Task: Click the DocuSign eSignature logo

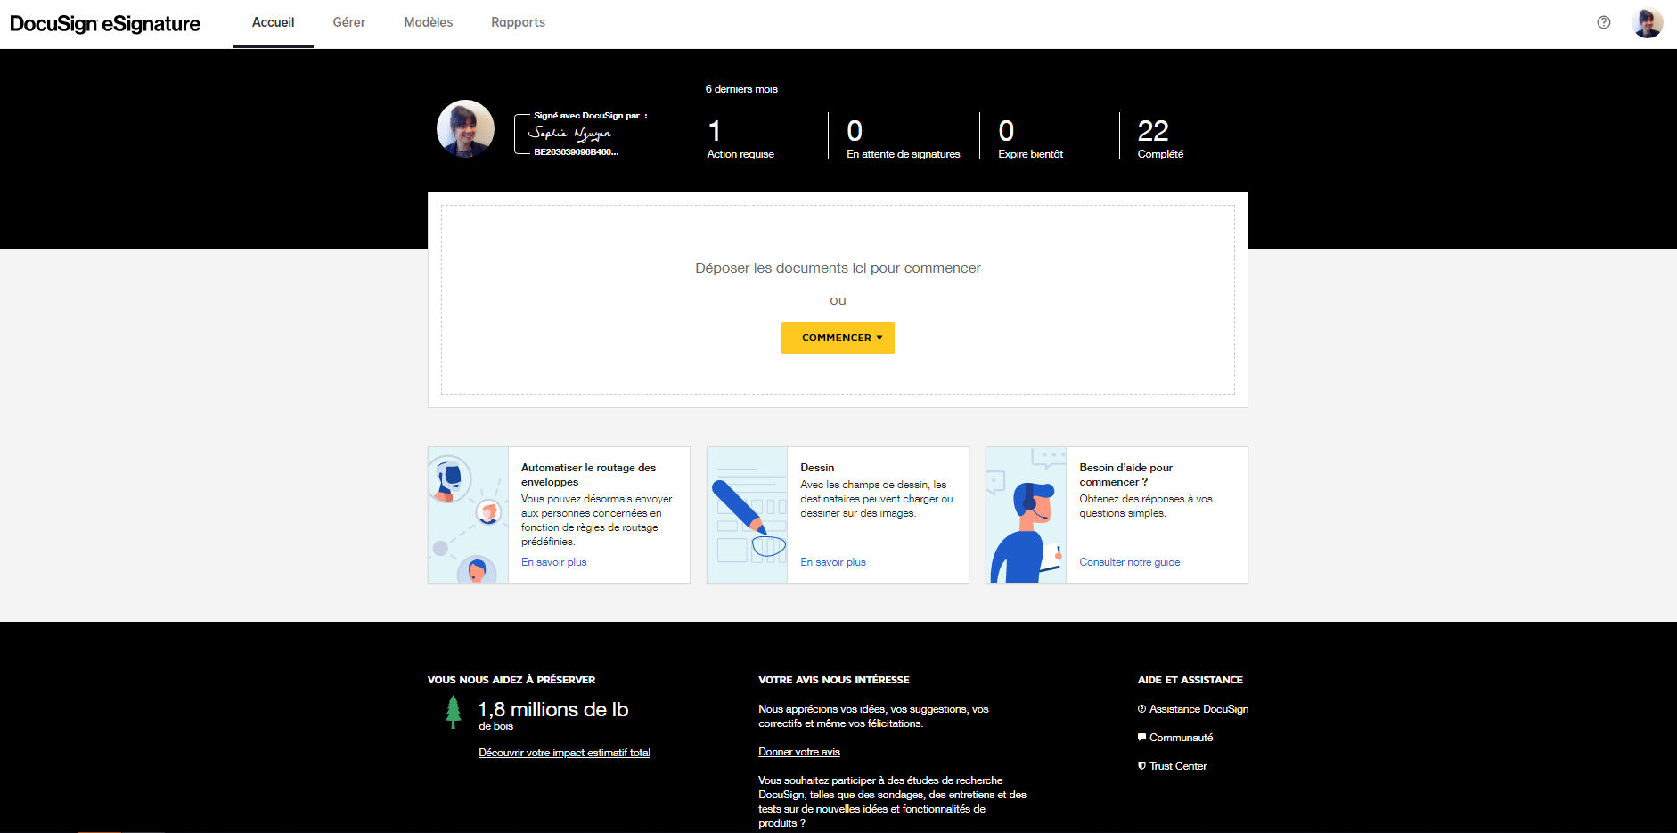Action: [105, 24]
